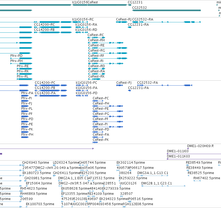Viewport: 221px width, 208px height.
Task: Select the Pfrx-RD transcript label
Action: point(16,56)
